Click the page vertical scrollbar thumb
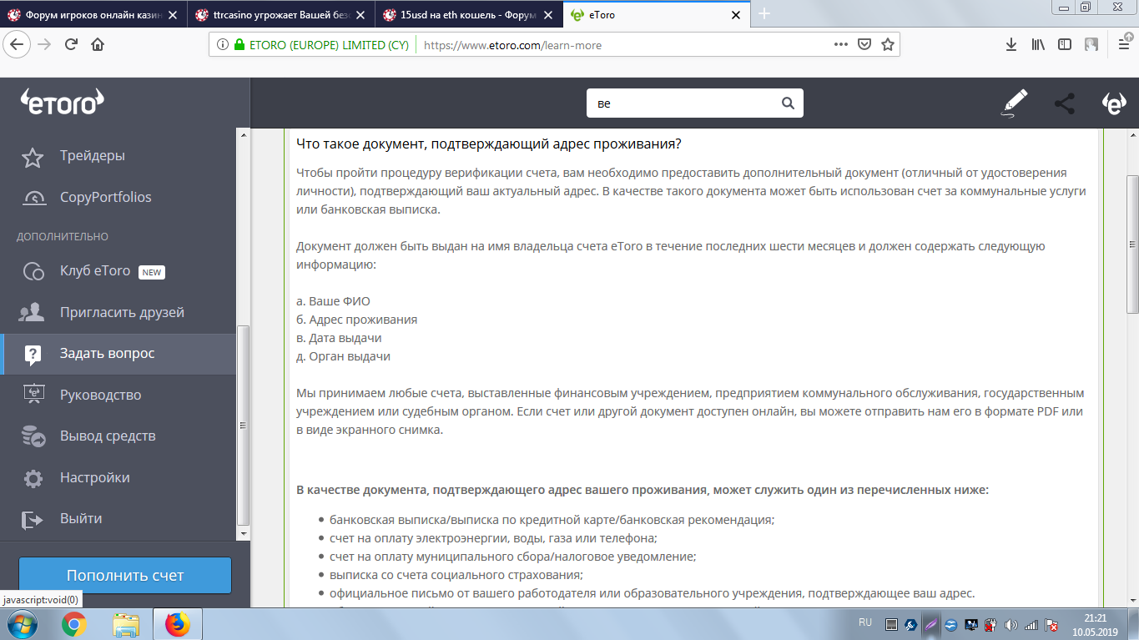Viewport: 1139px width, 640px height. pyautogui.click(x=1132, y=244)
